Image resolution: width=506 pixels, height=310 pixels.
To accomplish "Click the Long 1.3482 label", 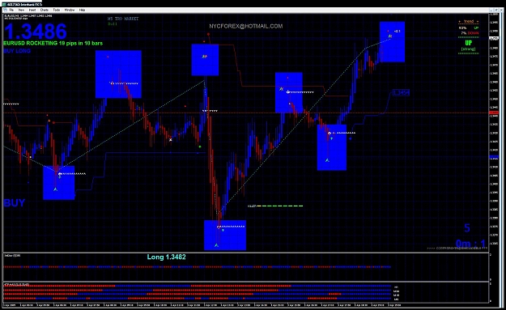I will [167, 257].
